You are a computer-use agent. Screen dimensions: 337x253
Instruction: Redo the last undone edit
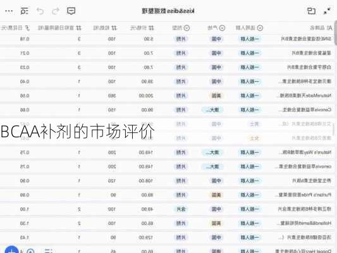56,11
